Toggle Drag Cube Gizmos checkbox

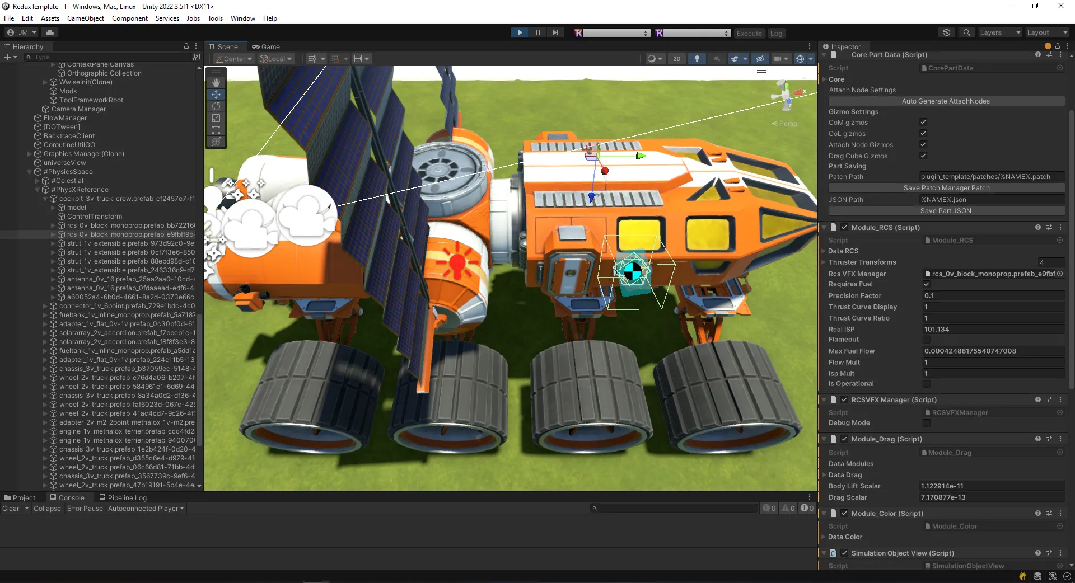923,156
